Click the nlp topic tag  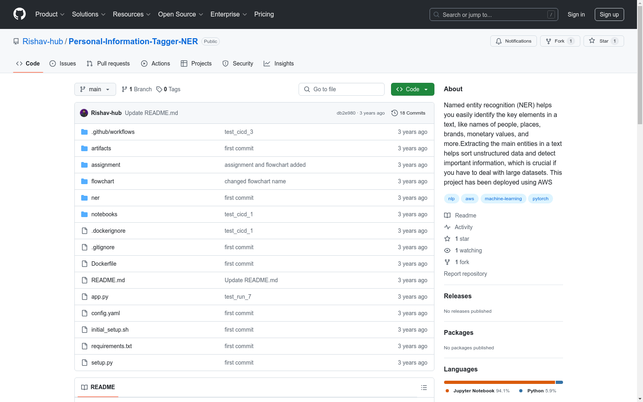point(451,199)
